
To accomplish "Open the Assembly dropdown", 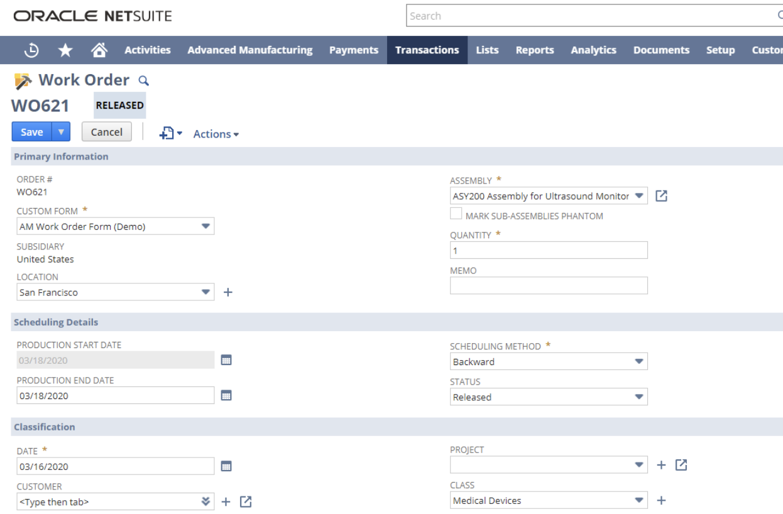I will click(x=639, y=195).
